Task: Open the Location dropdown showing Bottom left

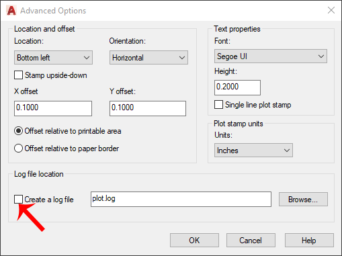Action: 53,58
